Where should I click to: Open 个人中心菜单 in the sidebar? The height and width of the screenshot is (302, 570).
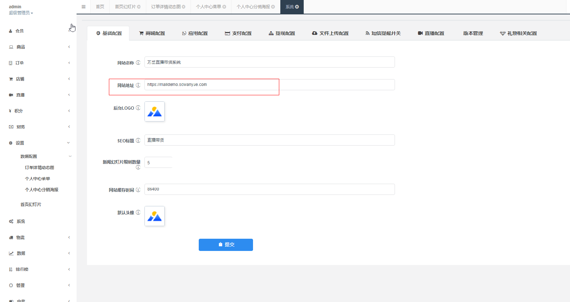click(37, 179)
